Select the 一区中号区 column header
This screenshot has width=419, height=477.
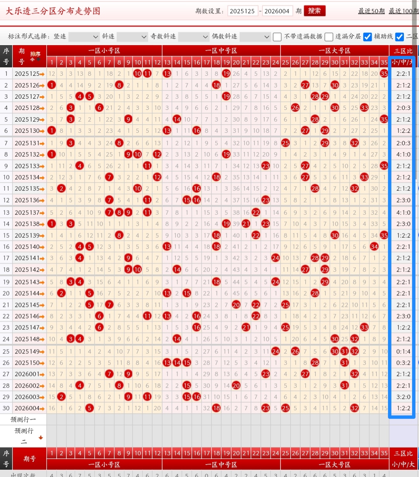pos(221,51)
